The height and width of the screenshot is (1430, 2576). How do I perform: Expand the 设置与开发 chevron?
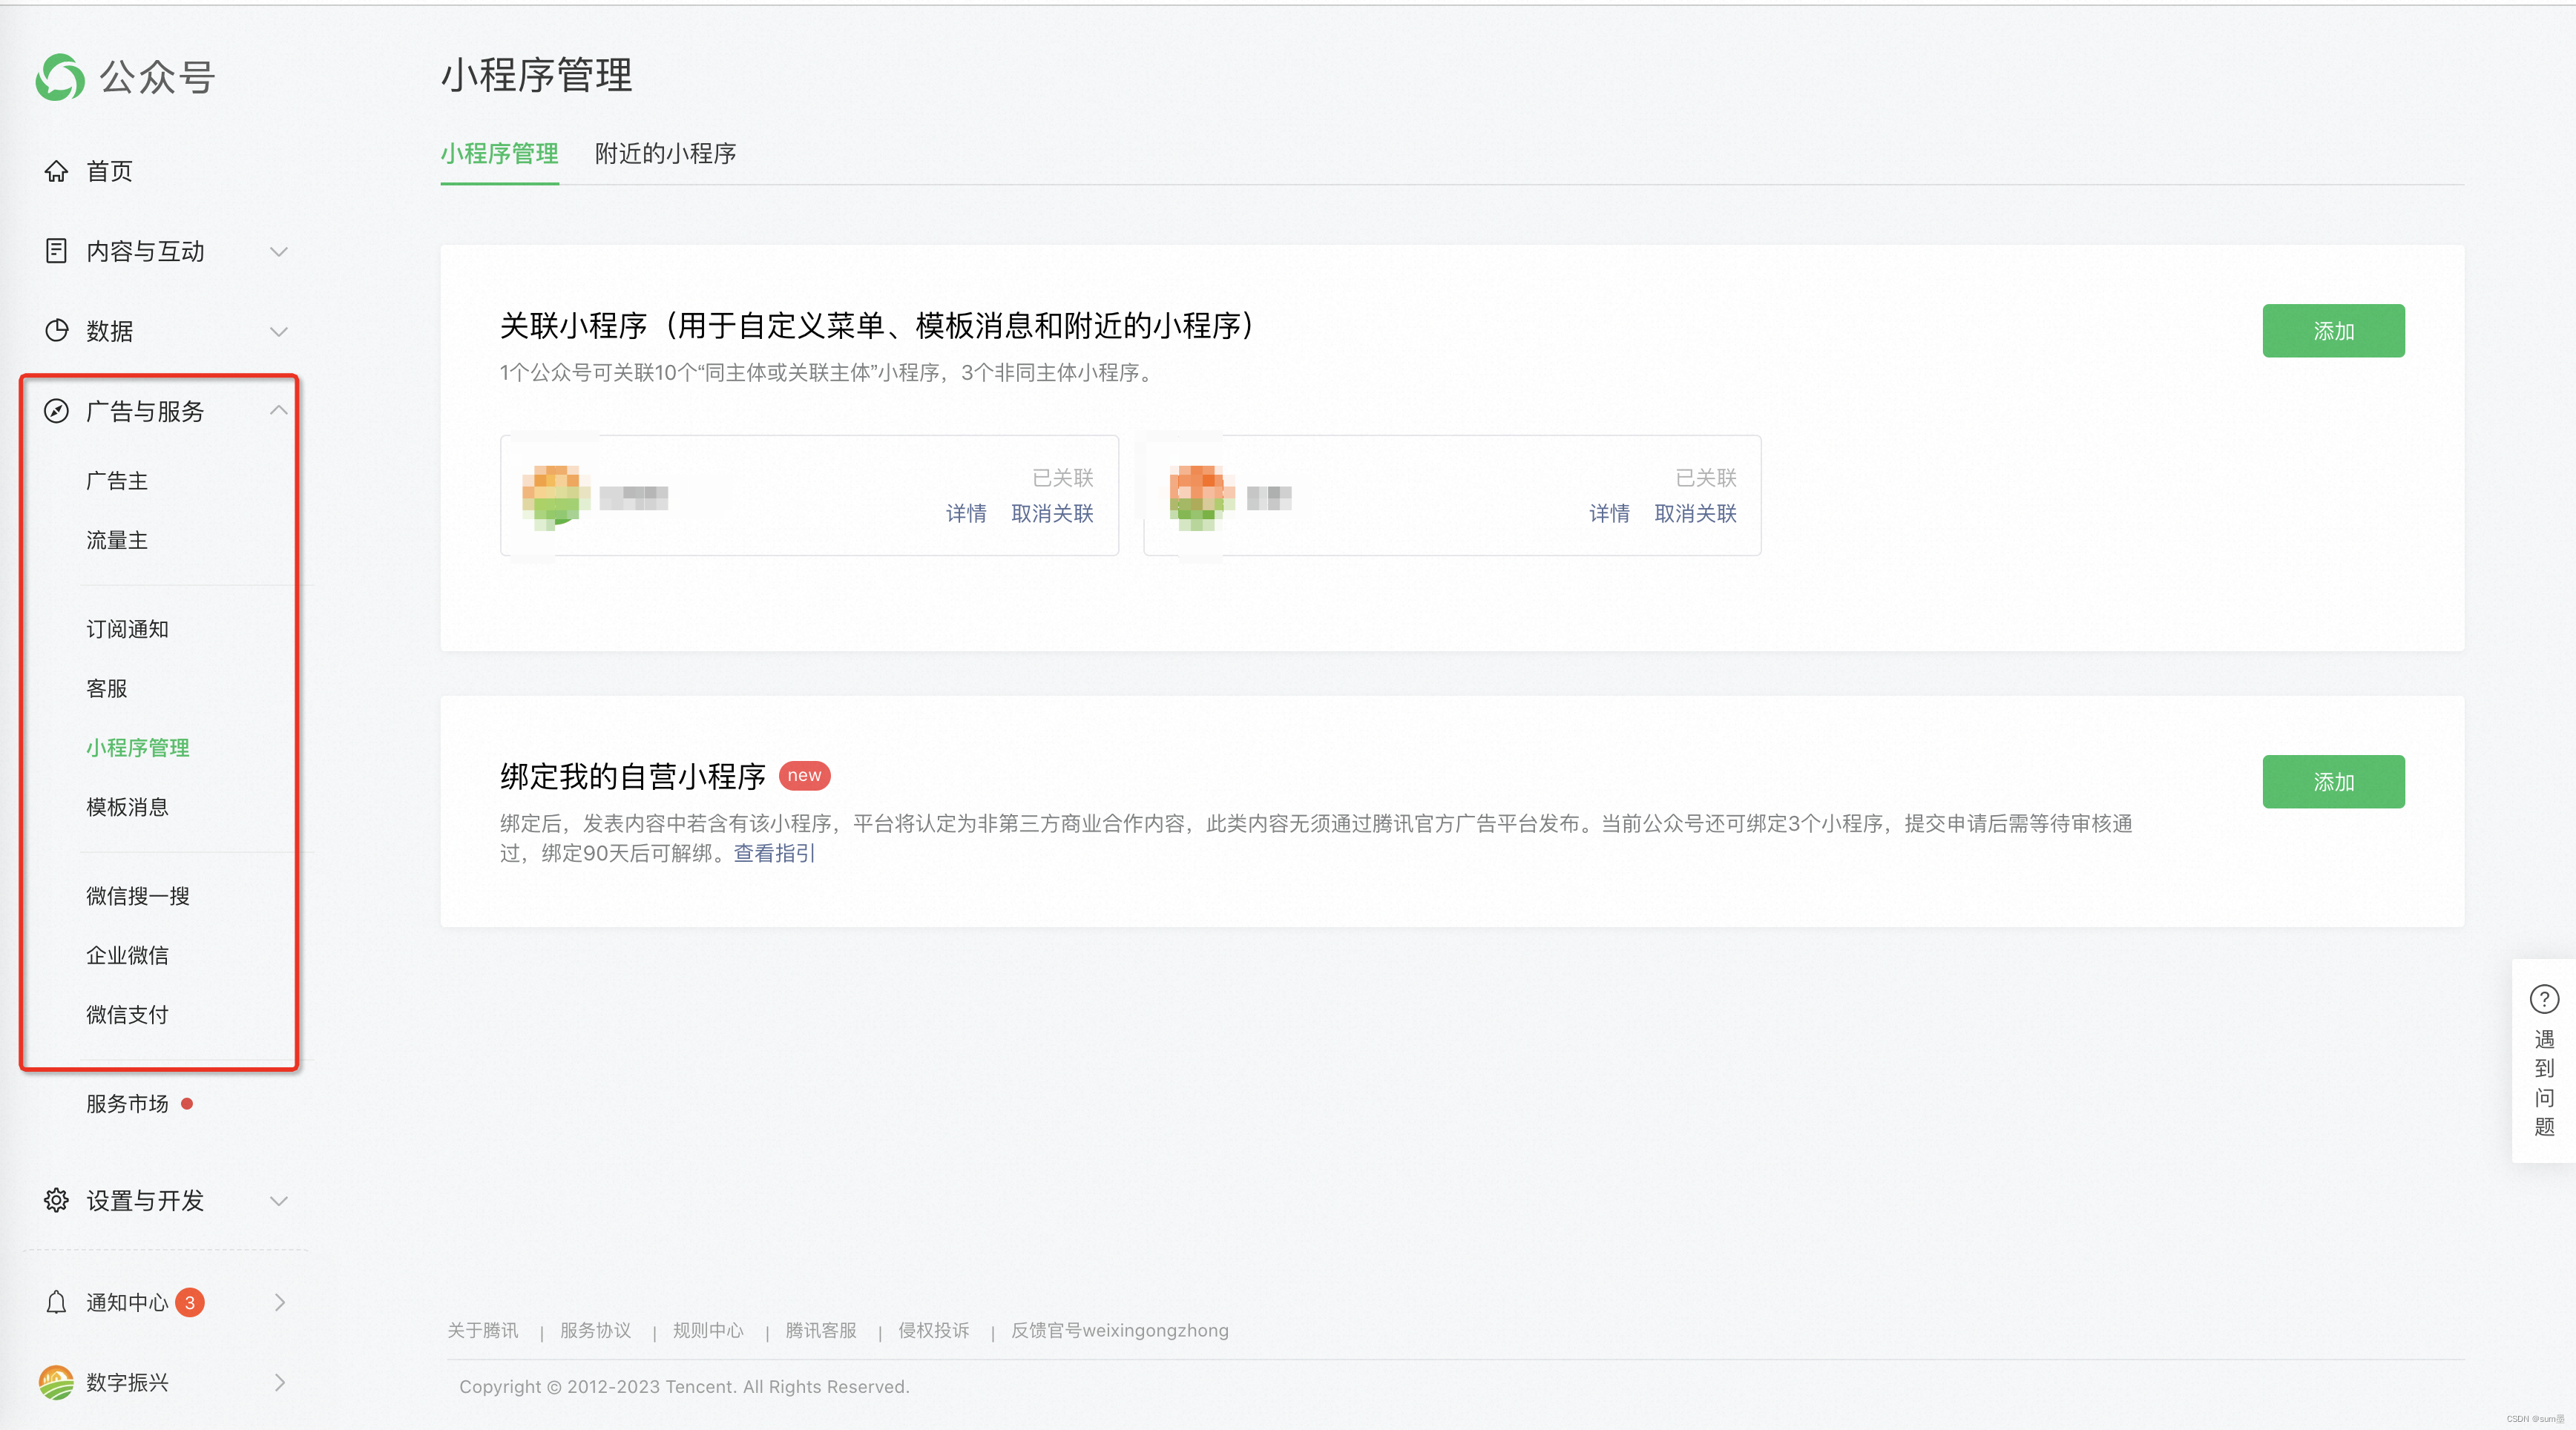point(279,1200)
